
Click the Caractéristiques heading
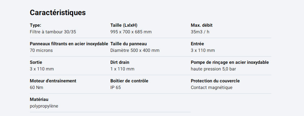58,13
